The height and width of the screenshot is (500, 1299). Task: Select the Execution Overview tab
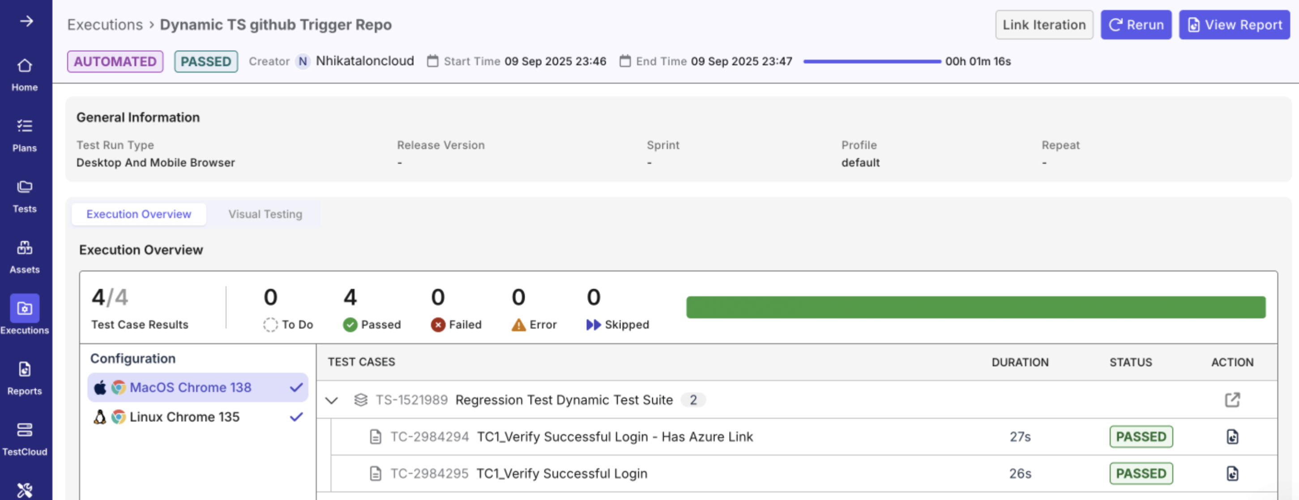139,214
